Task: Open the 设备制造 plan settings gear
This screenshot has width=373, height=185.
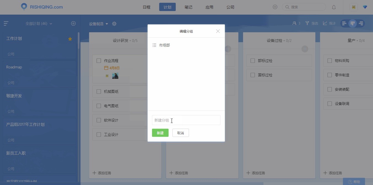Action: coord(114,24)
